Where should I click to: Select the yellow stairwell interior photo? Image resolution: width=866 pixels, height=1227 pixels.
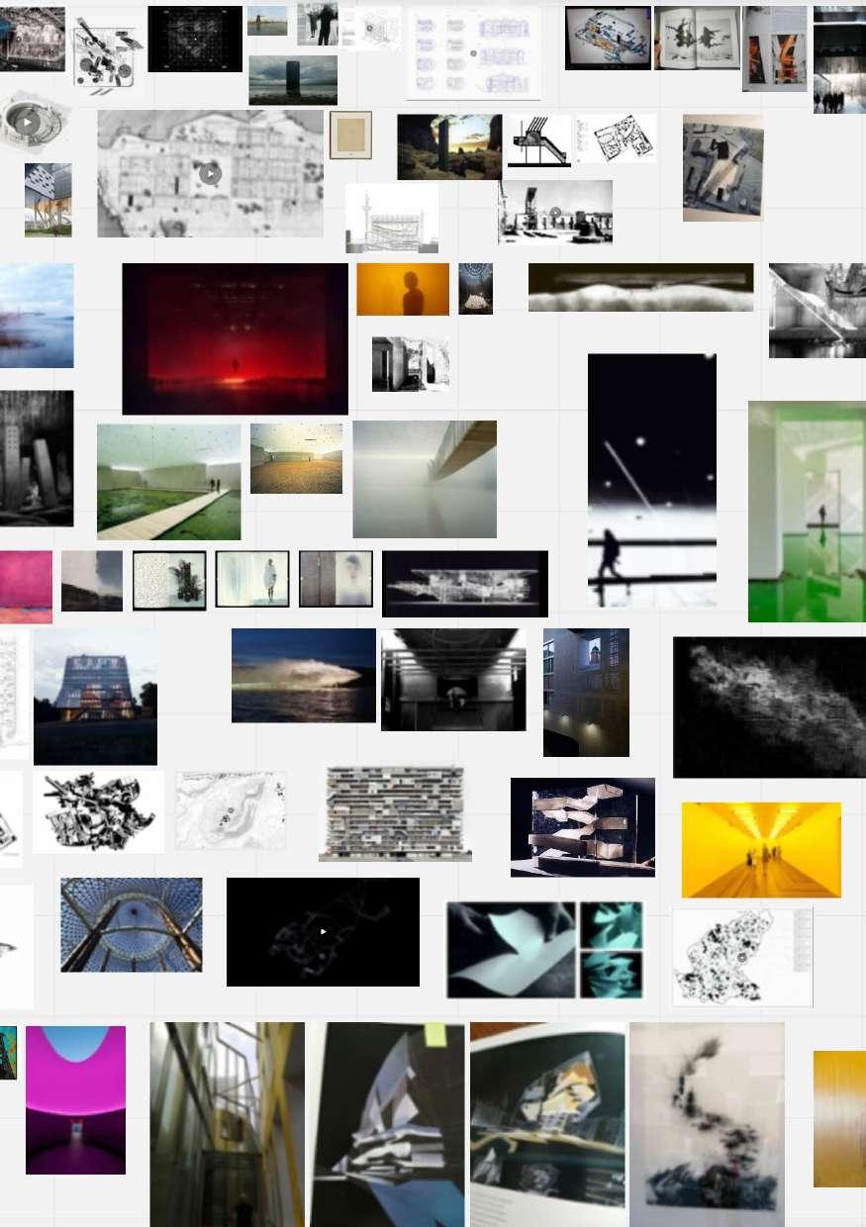click(227, 1124)
